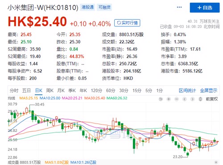
Task: Click the 实时行情 realtime quotes button
Action: click(x=127, y=23)
